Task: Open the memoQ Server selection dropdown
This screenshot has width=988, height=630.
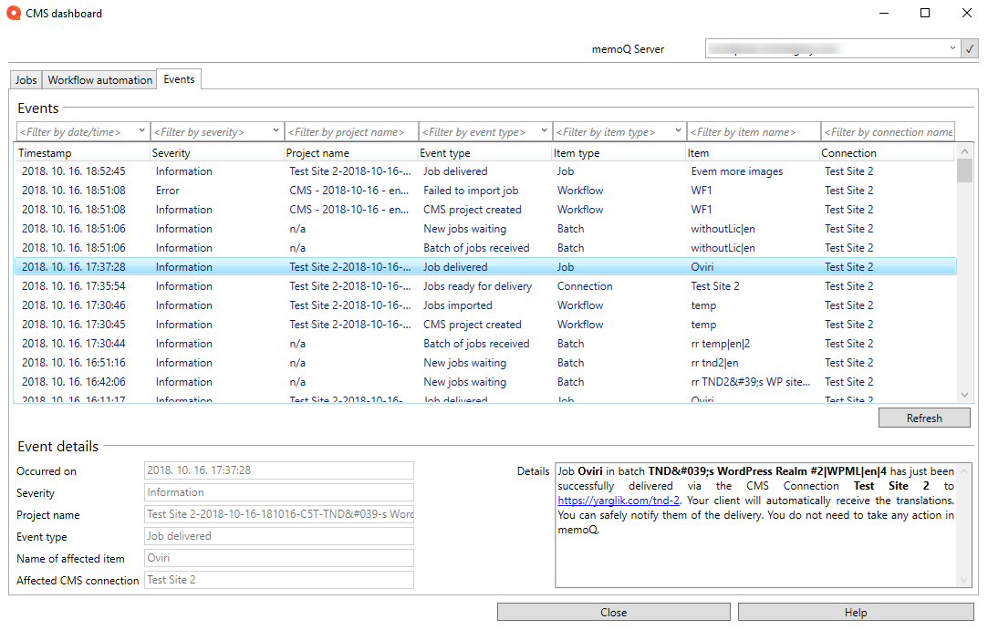Action: pyautogui.click(x=952, y=48)
